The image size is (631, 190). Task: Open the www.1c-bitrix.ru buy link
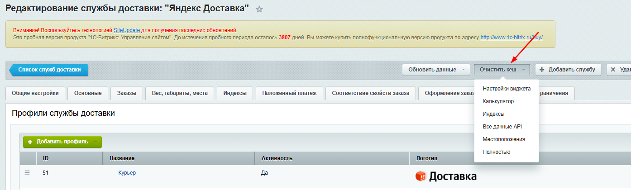511,37
